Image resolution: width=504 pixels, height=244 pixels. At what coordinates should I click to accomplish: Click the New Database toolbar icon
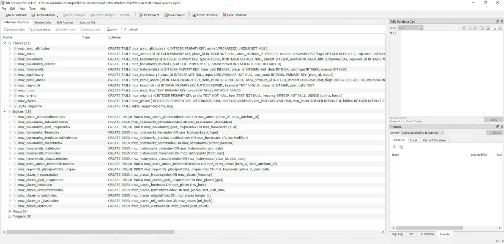click(5, 15)
